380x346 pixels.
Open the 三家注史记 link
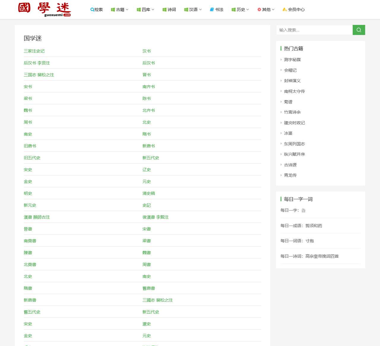[34, 51]
